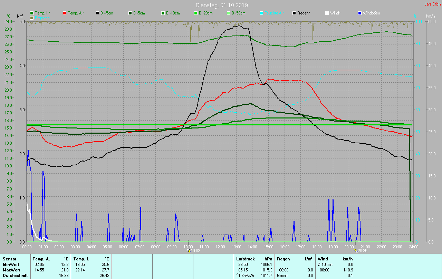Click the red Temp. A.* legend square
Image resolution: width=442 pixels, height=279 pixels.
[x=65, y=13]
